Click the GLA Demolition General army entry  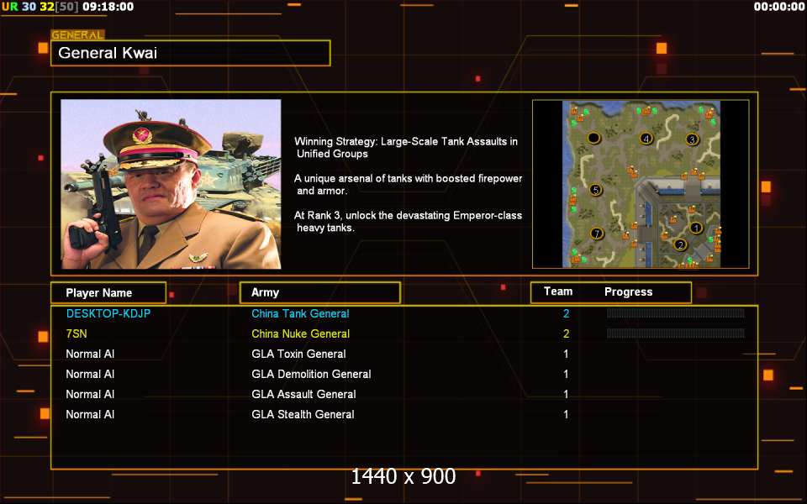(x=311, y=374)
